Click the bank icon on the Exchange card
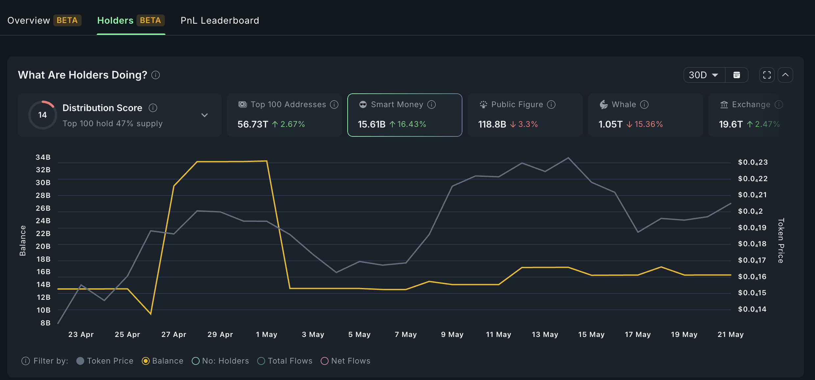Image resolution: width=815 pixels, height=380 pixels. (724, 104)
